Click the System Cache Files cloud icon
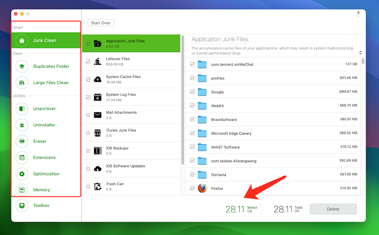The image size is (379, 235). (x=98, y=79)
